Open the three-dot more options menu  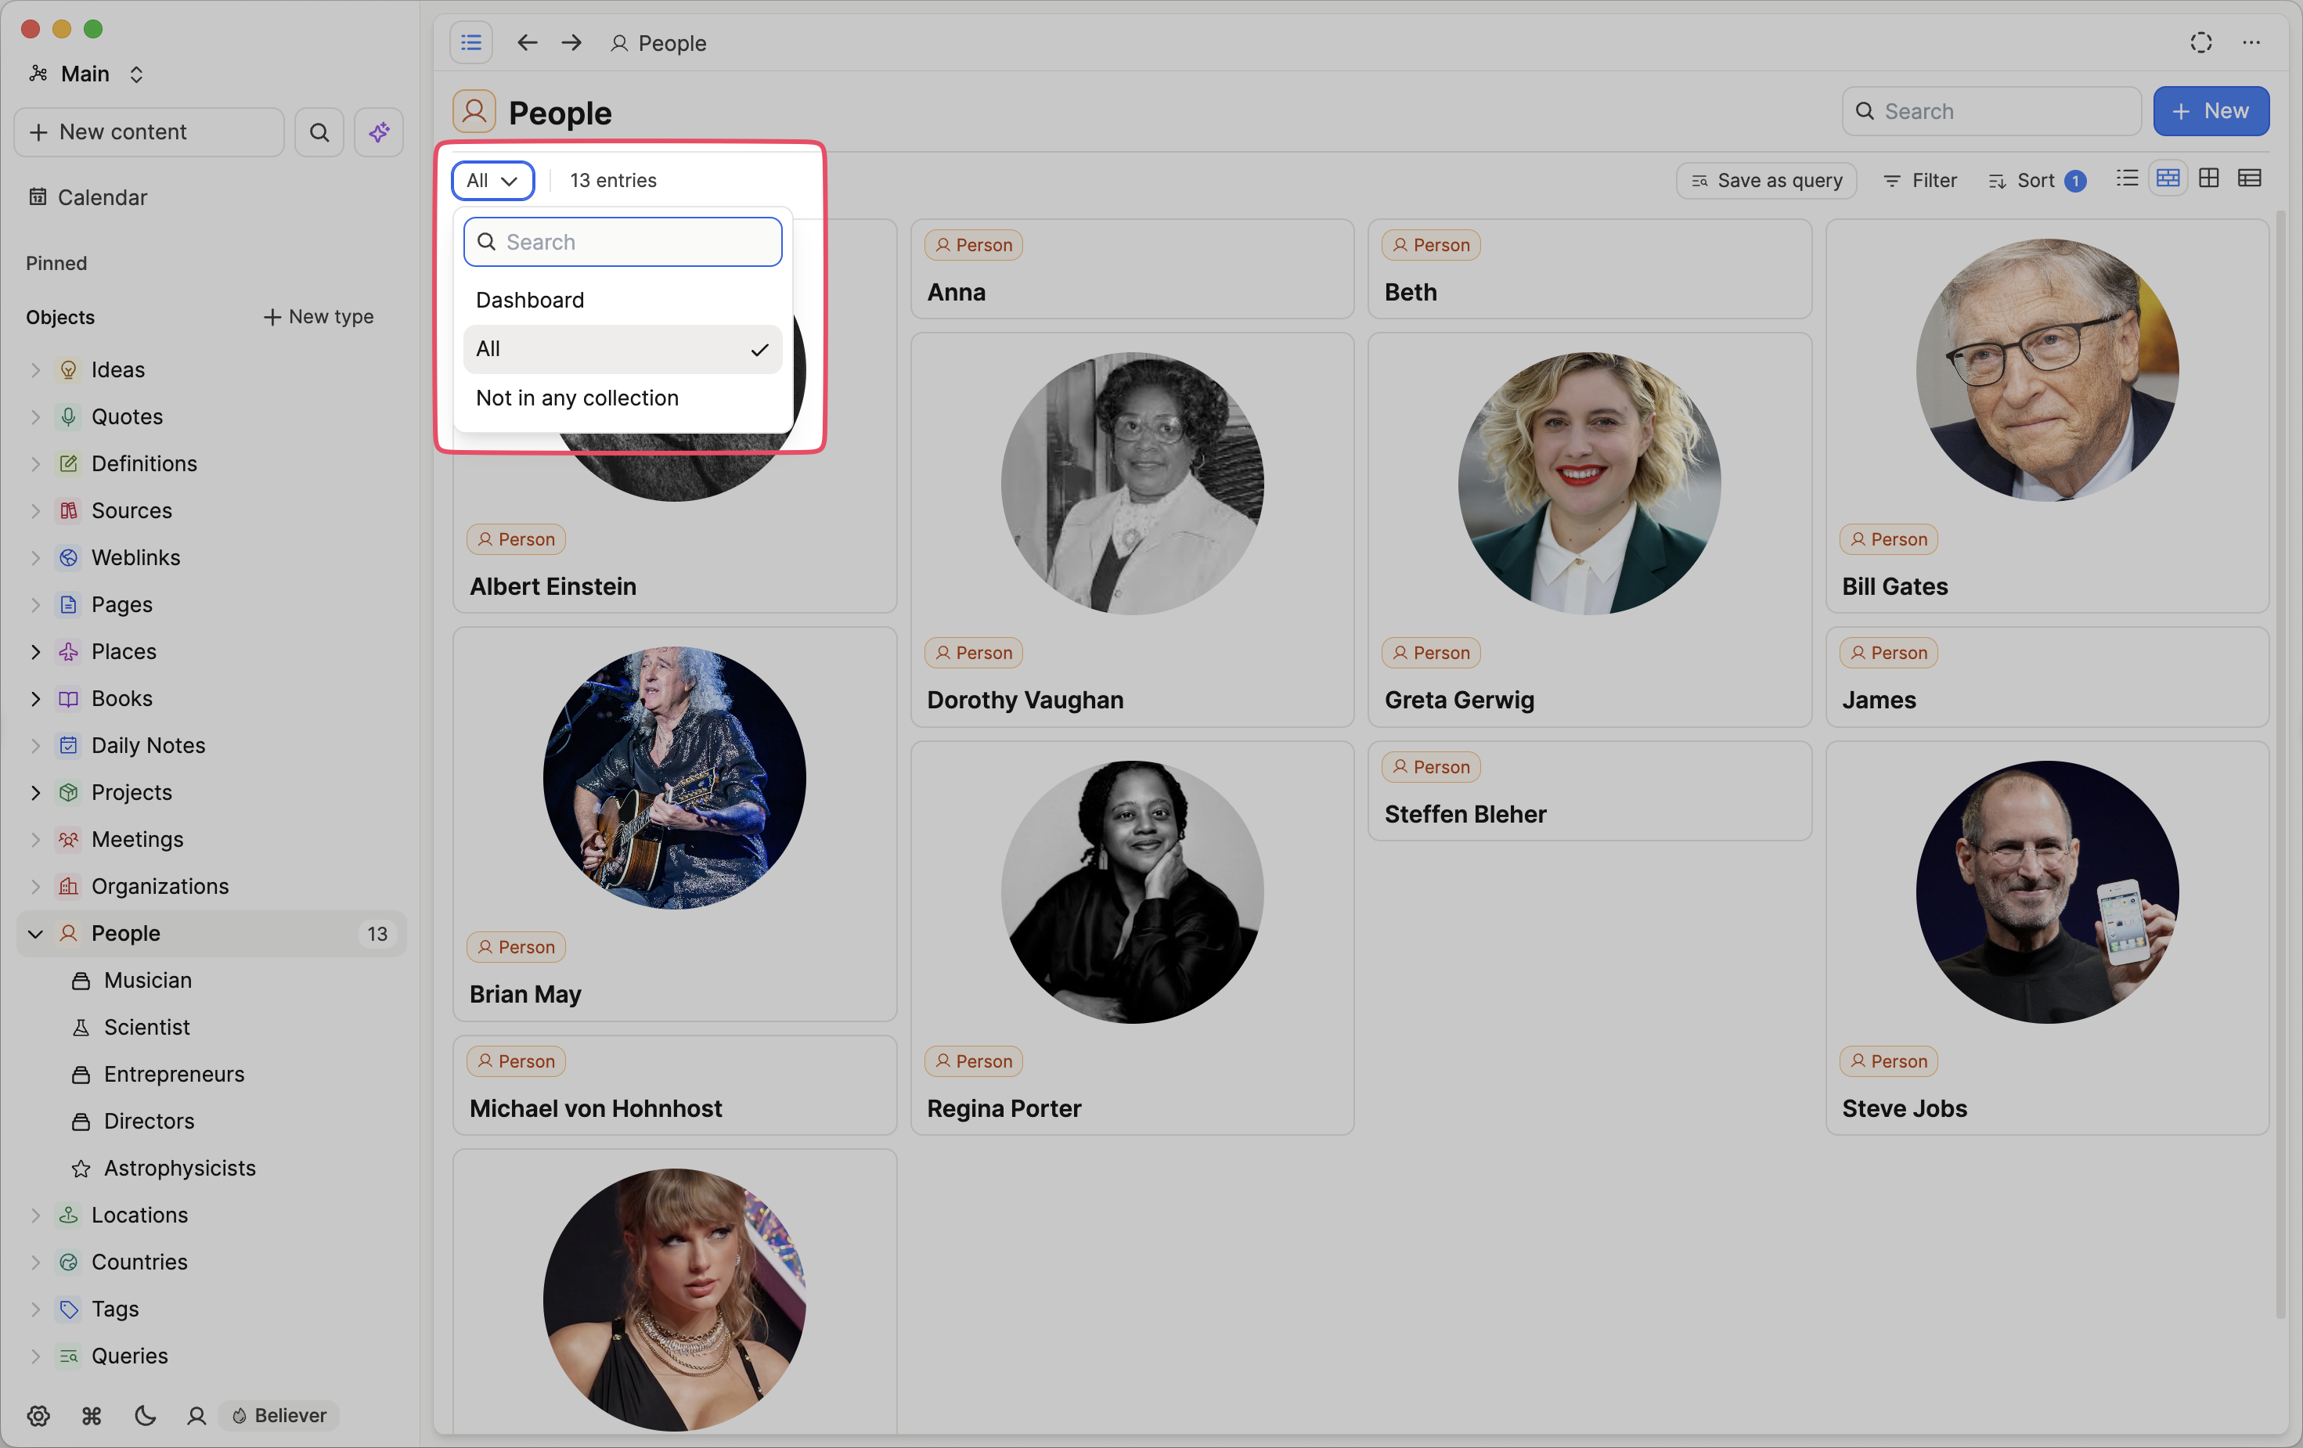(2251, 43)
